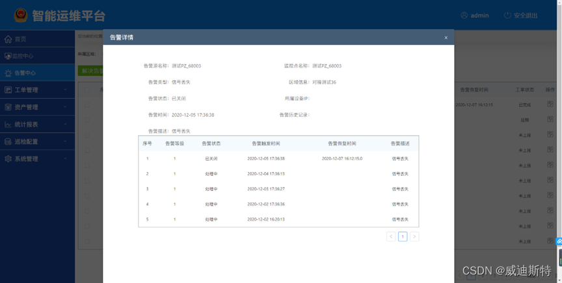Click the 工单状态 header in background table
562x283 pixels.
(x=525, y=89)
